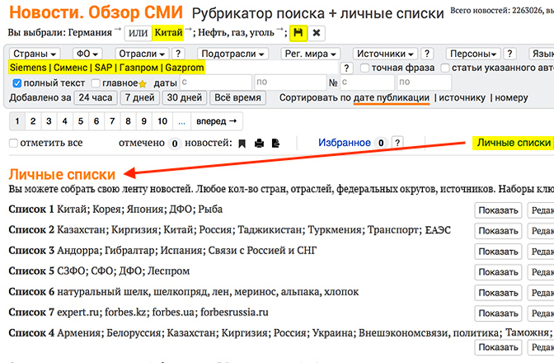Screen dimensions: 554x363
Task: Open the Новости. Обзор СМИ header link
Action: [96, 12]
